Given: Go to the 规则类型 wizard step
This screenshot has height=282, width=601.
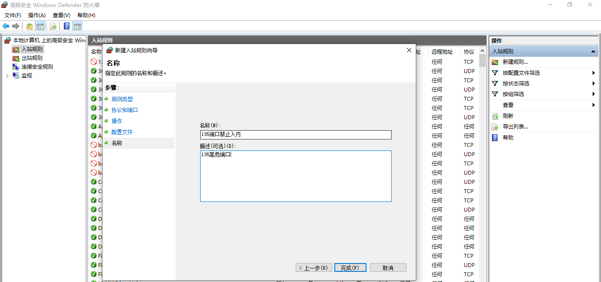Looking at the screenshot, I should [122, 99].
